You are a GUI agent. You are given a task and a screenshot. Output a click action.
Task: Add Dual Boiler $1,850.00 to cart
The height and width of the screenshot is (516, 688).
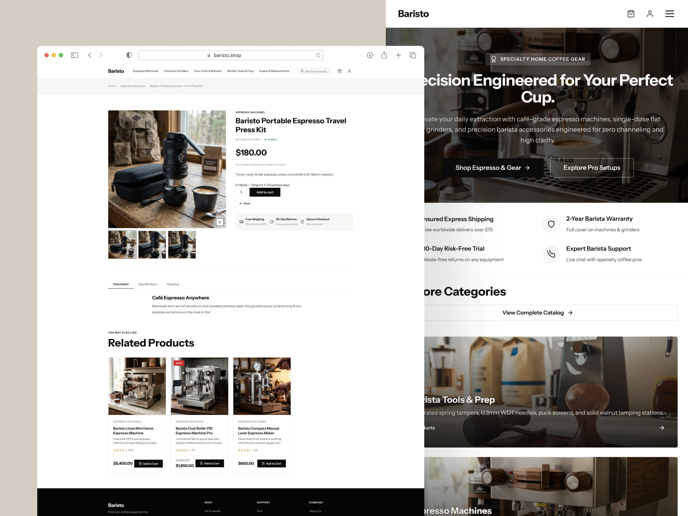pyautogui.click(x=210, y=463)
